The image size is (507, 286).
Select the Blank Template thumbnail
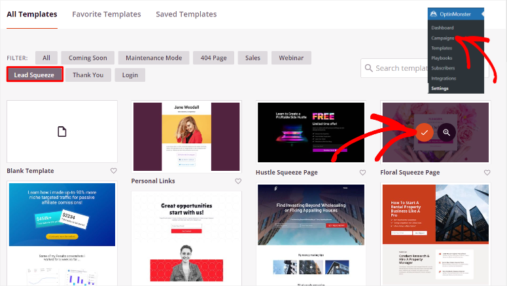[62, 132]
